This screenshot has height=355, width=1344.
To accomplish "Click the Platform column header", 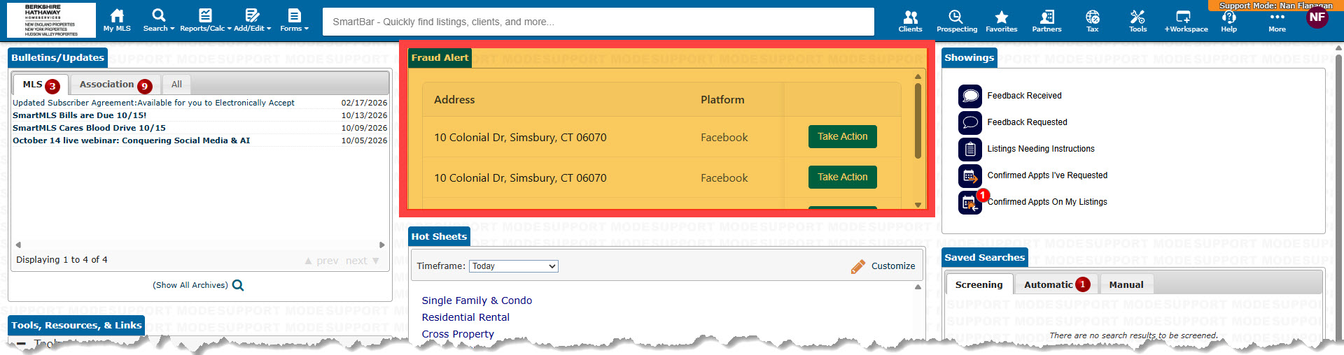I will (722, 100).
